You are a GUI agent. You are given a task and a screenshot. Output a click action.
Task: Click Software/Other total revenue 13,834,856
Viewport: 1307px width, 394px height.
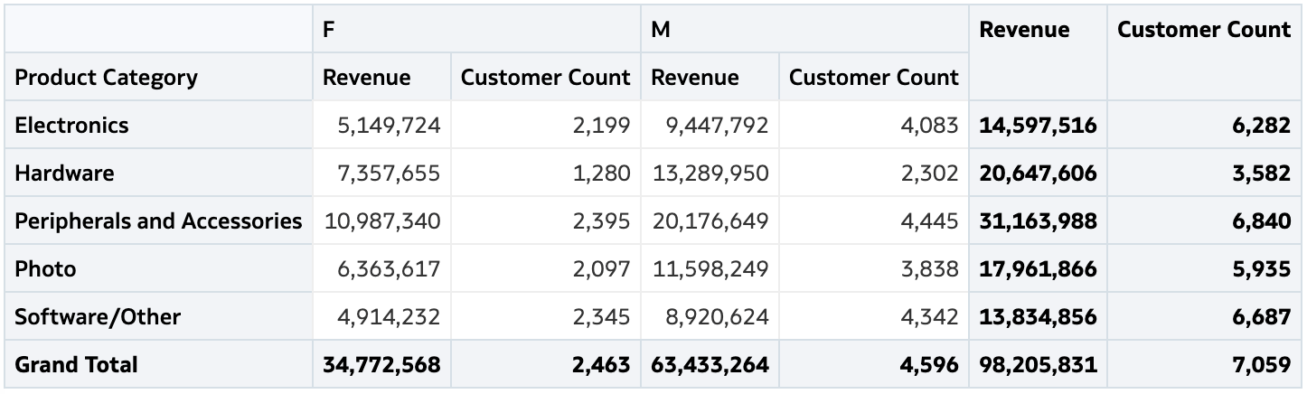coord(1039,316)
